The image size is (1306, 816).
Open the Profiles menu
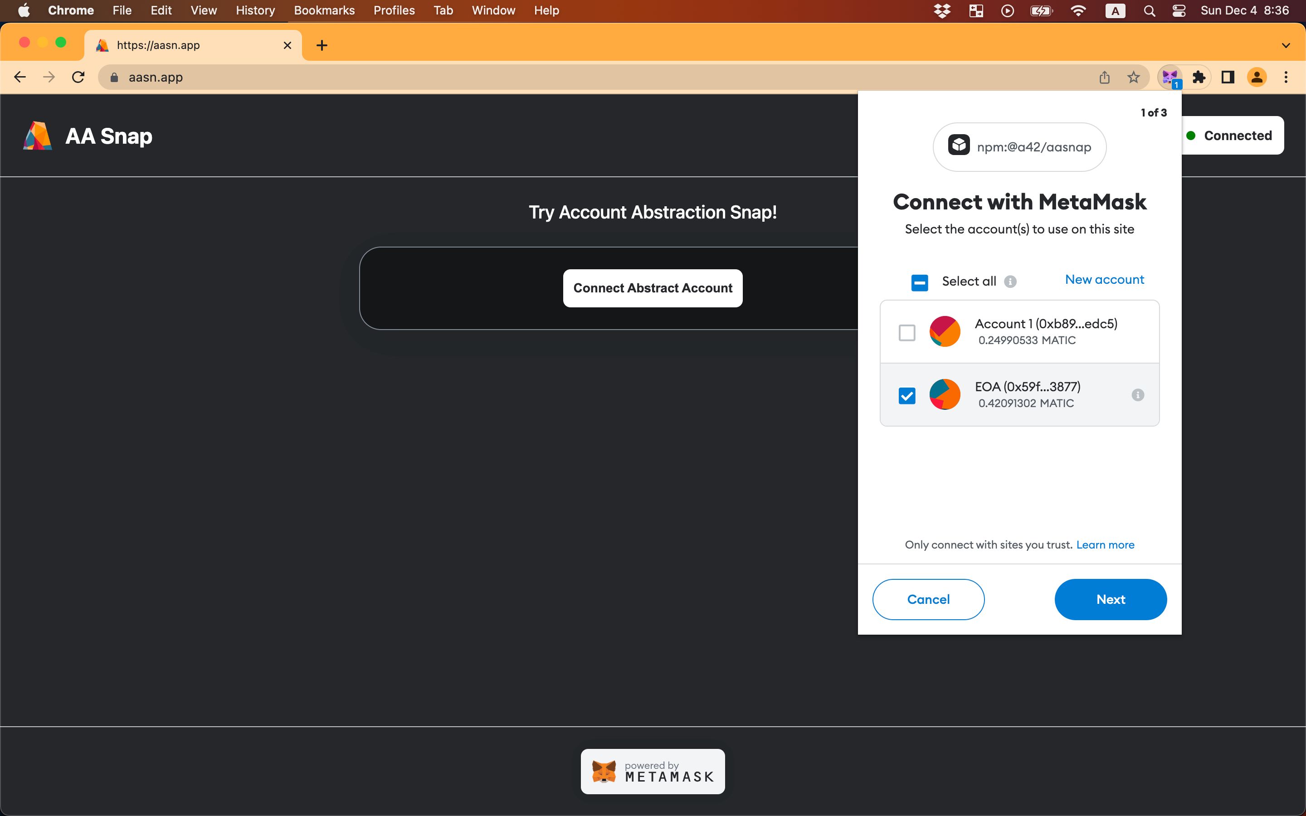click(394, 10)
